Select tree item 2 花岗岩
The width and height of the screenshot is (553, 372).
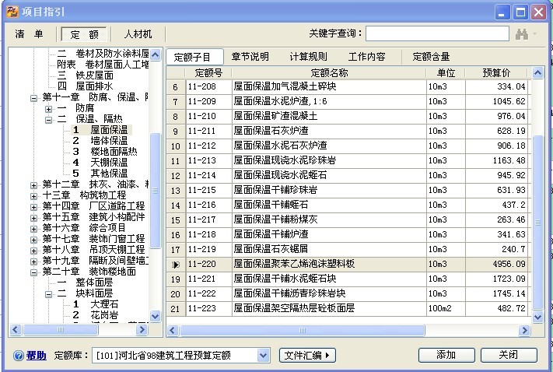coord(96,315)
